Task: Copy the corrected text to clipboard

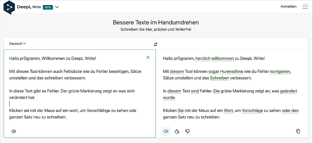Action: (298, 131)
